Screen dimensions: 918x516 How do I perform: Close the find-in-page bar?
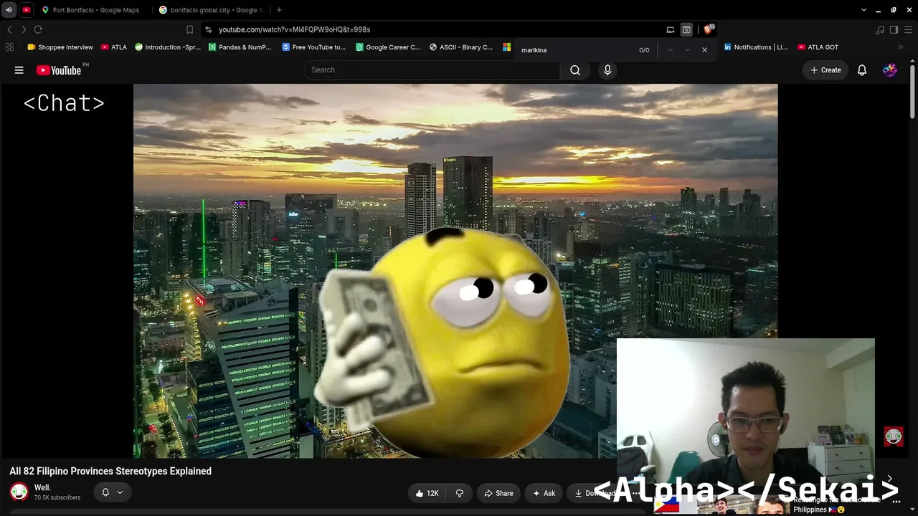click(x=704, y=50)
